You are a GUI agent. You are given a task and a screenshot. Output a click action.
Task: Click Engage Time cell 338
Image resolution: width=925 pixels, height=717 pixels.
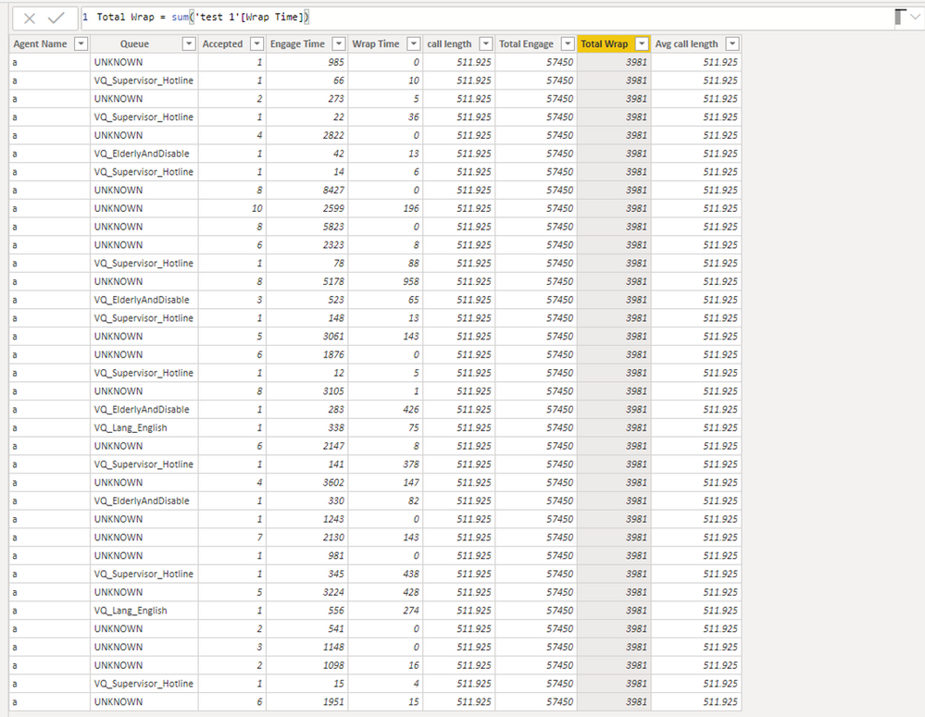coord(306,427)
